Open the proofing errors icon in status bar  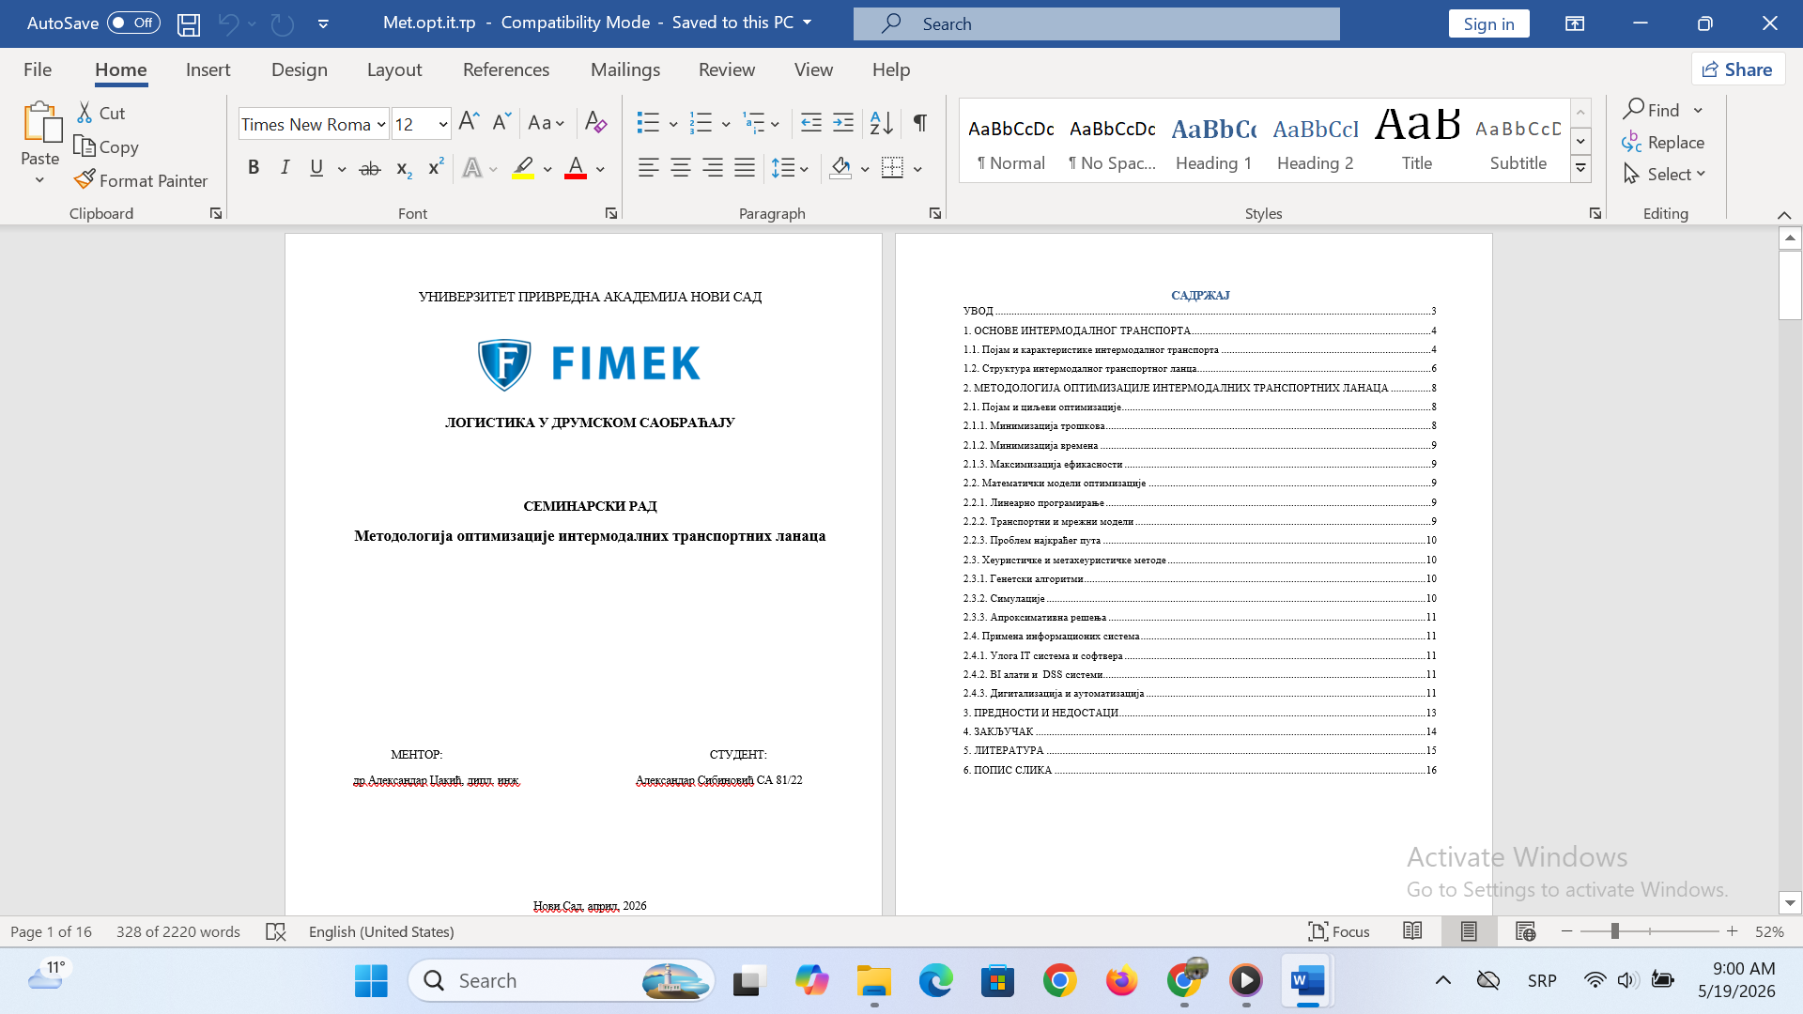[275, 931]
